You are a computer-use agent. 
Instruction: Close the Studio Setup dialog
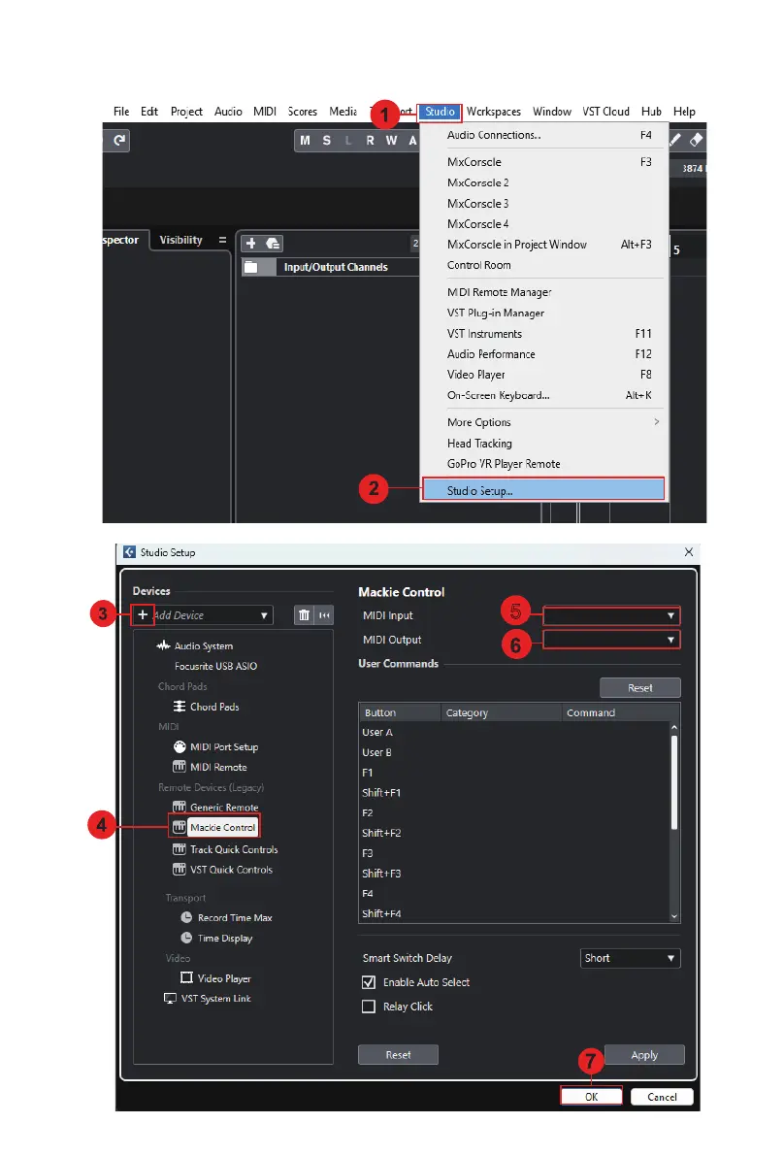click(688, 552)
